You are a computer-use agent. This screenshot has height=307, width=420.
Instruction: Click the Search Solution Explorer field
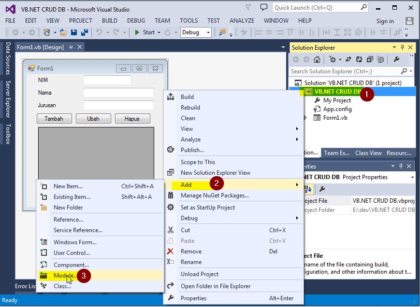point(346,71)
